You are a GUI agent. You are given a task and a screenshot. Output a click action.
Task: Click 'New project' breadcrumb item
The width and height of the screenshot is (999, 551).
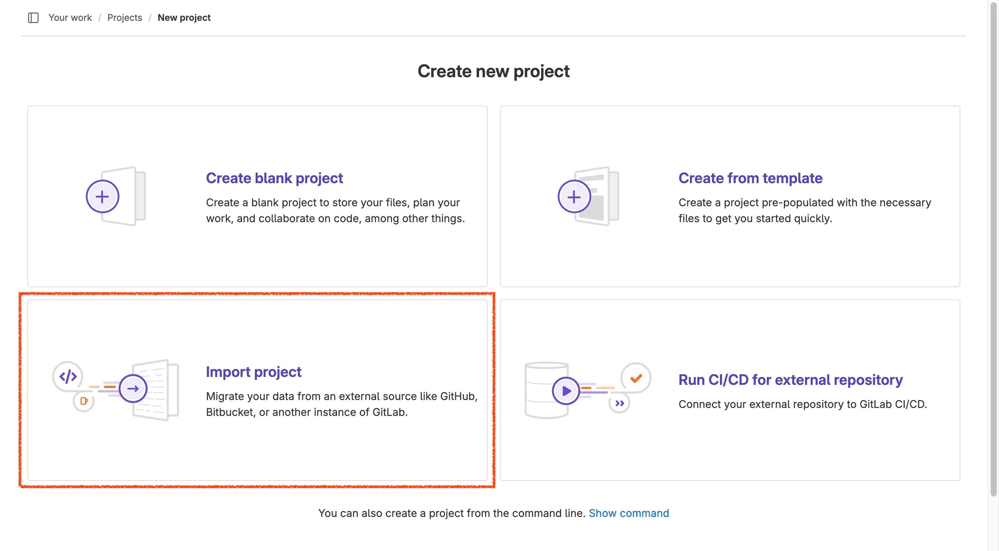pos(184,18)
